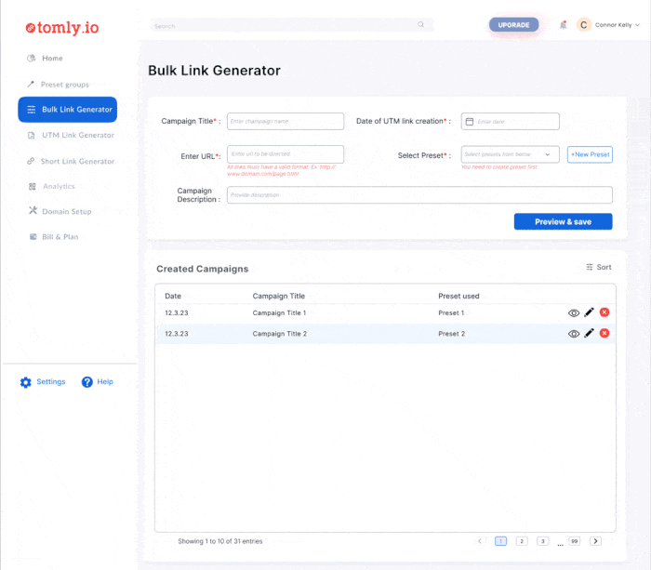Image resolution: width=651 pixels, height=570 pixels.
Task: Click the Settings gear icon
Action: [26, 382]
